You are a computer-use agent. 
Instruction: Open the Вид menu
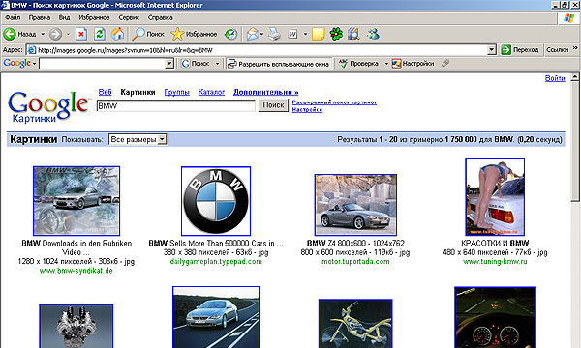[x=64, y=17]
